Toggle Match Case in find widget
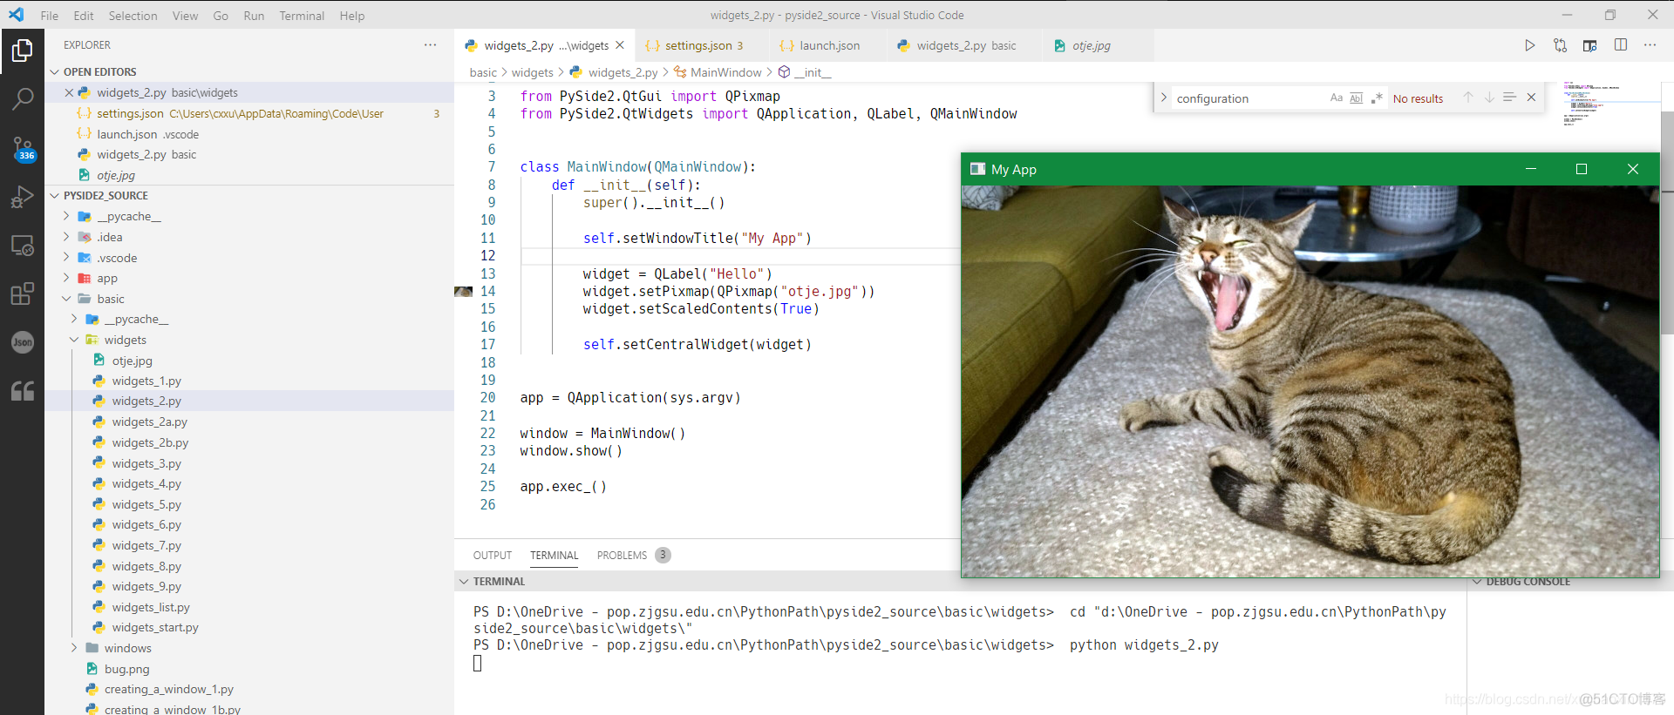This screenshot has height=715, width=1674. click(x=1336, y=98)
